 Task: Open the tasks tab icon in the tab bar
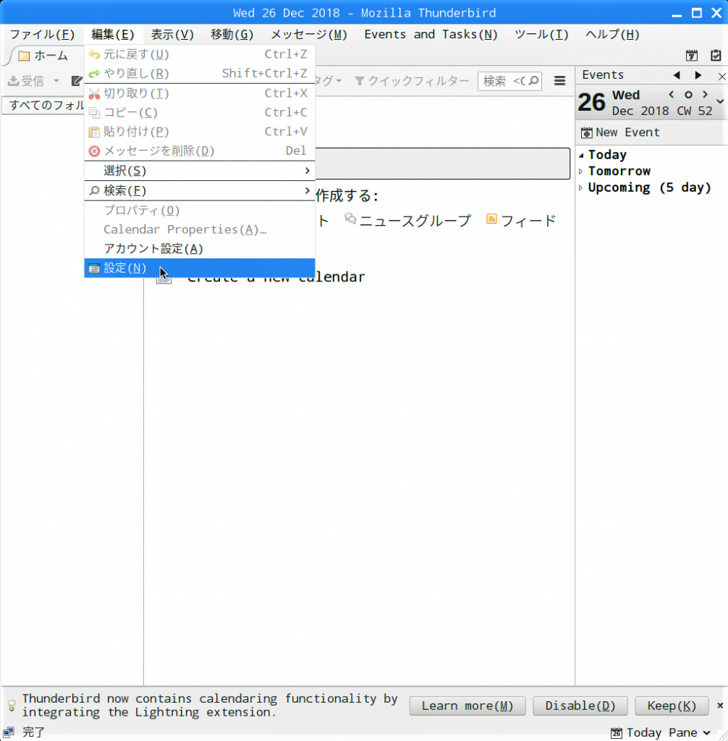coord(716,55)
